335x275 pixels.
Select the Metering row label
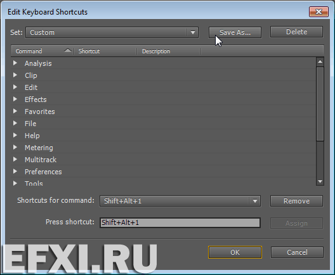click(x=39, y=148)
